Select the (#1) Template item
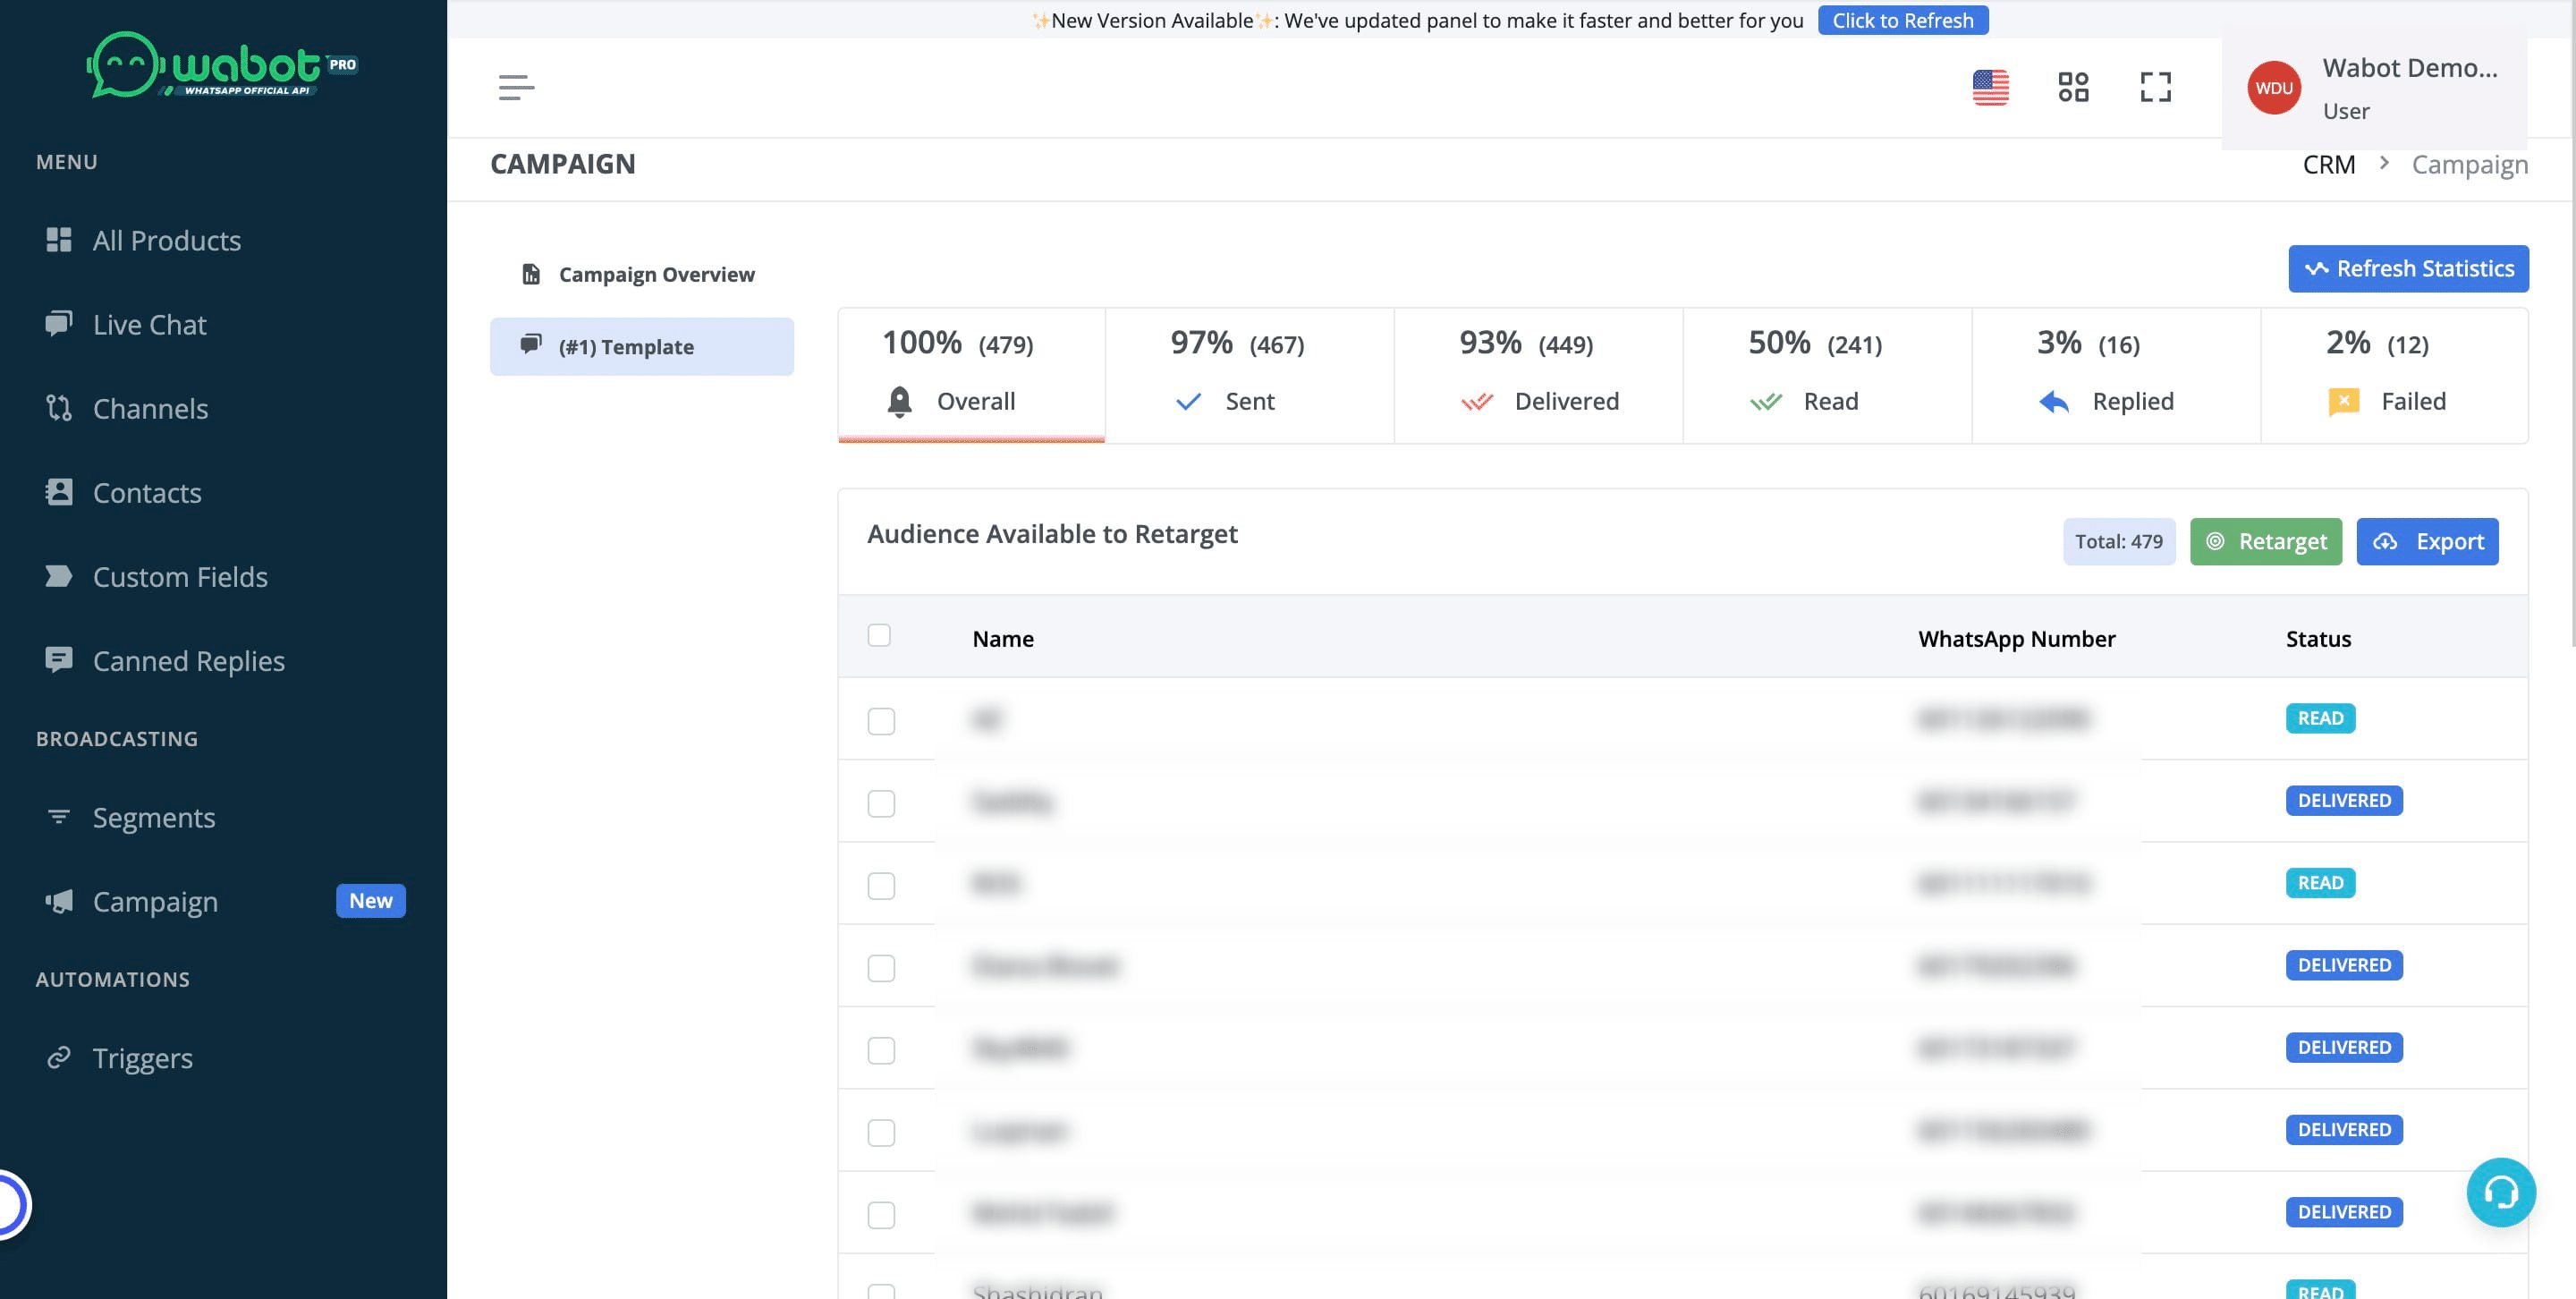Screen dimensions: 2576x1299 pyautogui.click(x=641, y=347)
